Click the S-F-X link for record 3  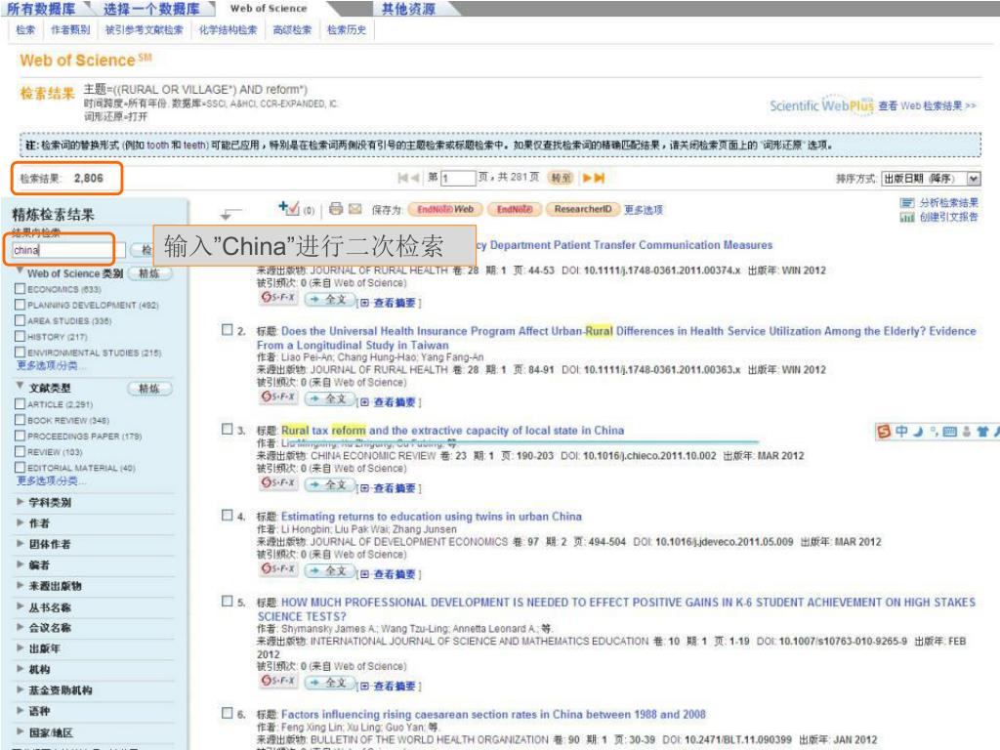tap(278, 483)
